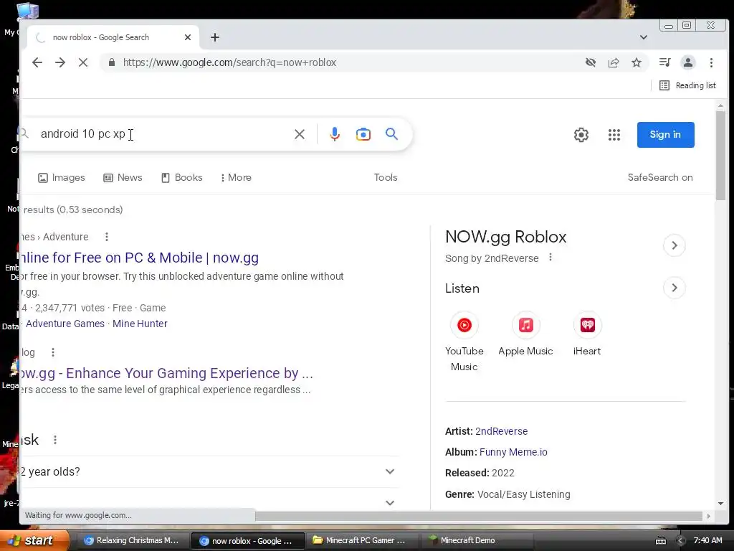734x551 pixels.
Task: Open the Mine Hunter sublink
Action: (140, 324)
